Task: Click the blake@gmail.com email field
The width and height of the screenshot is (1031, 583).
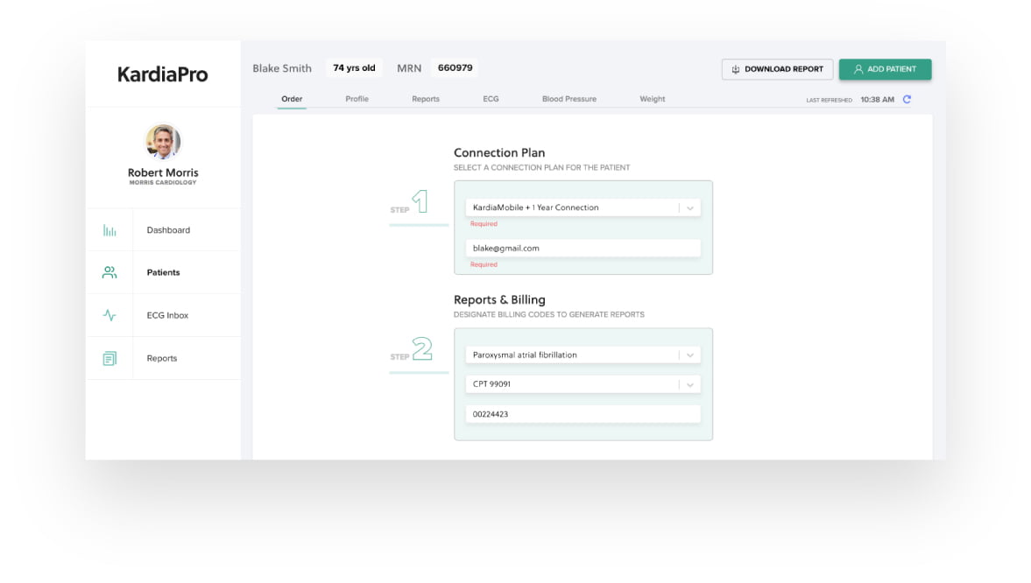Action: (x=583, y=249)
